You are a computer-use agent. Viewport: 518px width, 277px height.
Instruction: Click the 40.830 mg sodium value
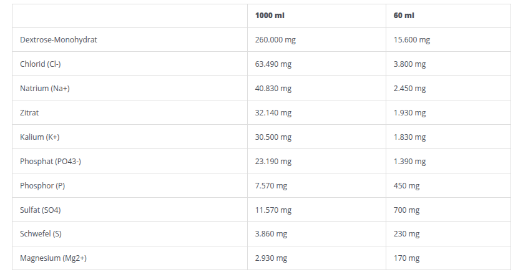click(273, 89)
